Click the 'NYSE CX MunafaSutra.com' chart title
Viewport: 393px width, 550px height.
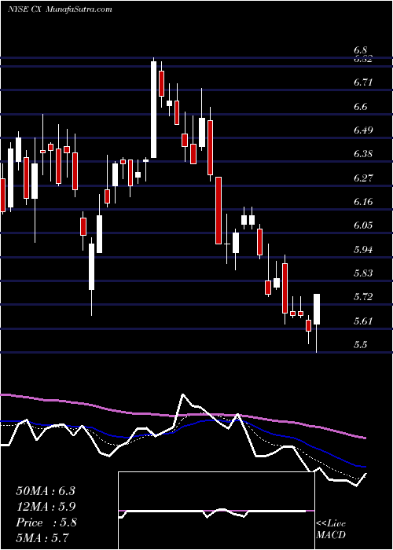pyautogui.click(x=59, y=9)
